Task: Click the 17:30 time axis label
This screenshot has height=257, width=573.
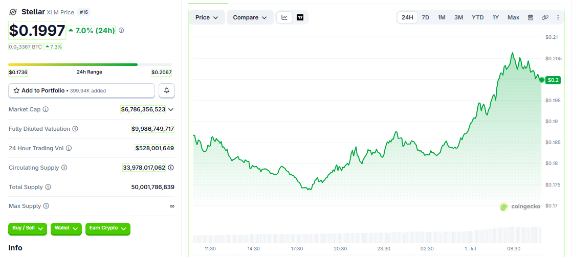Action: (297, 249)
